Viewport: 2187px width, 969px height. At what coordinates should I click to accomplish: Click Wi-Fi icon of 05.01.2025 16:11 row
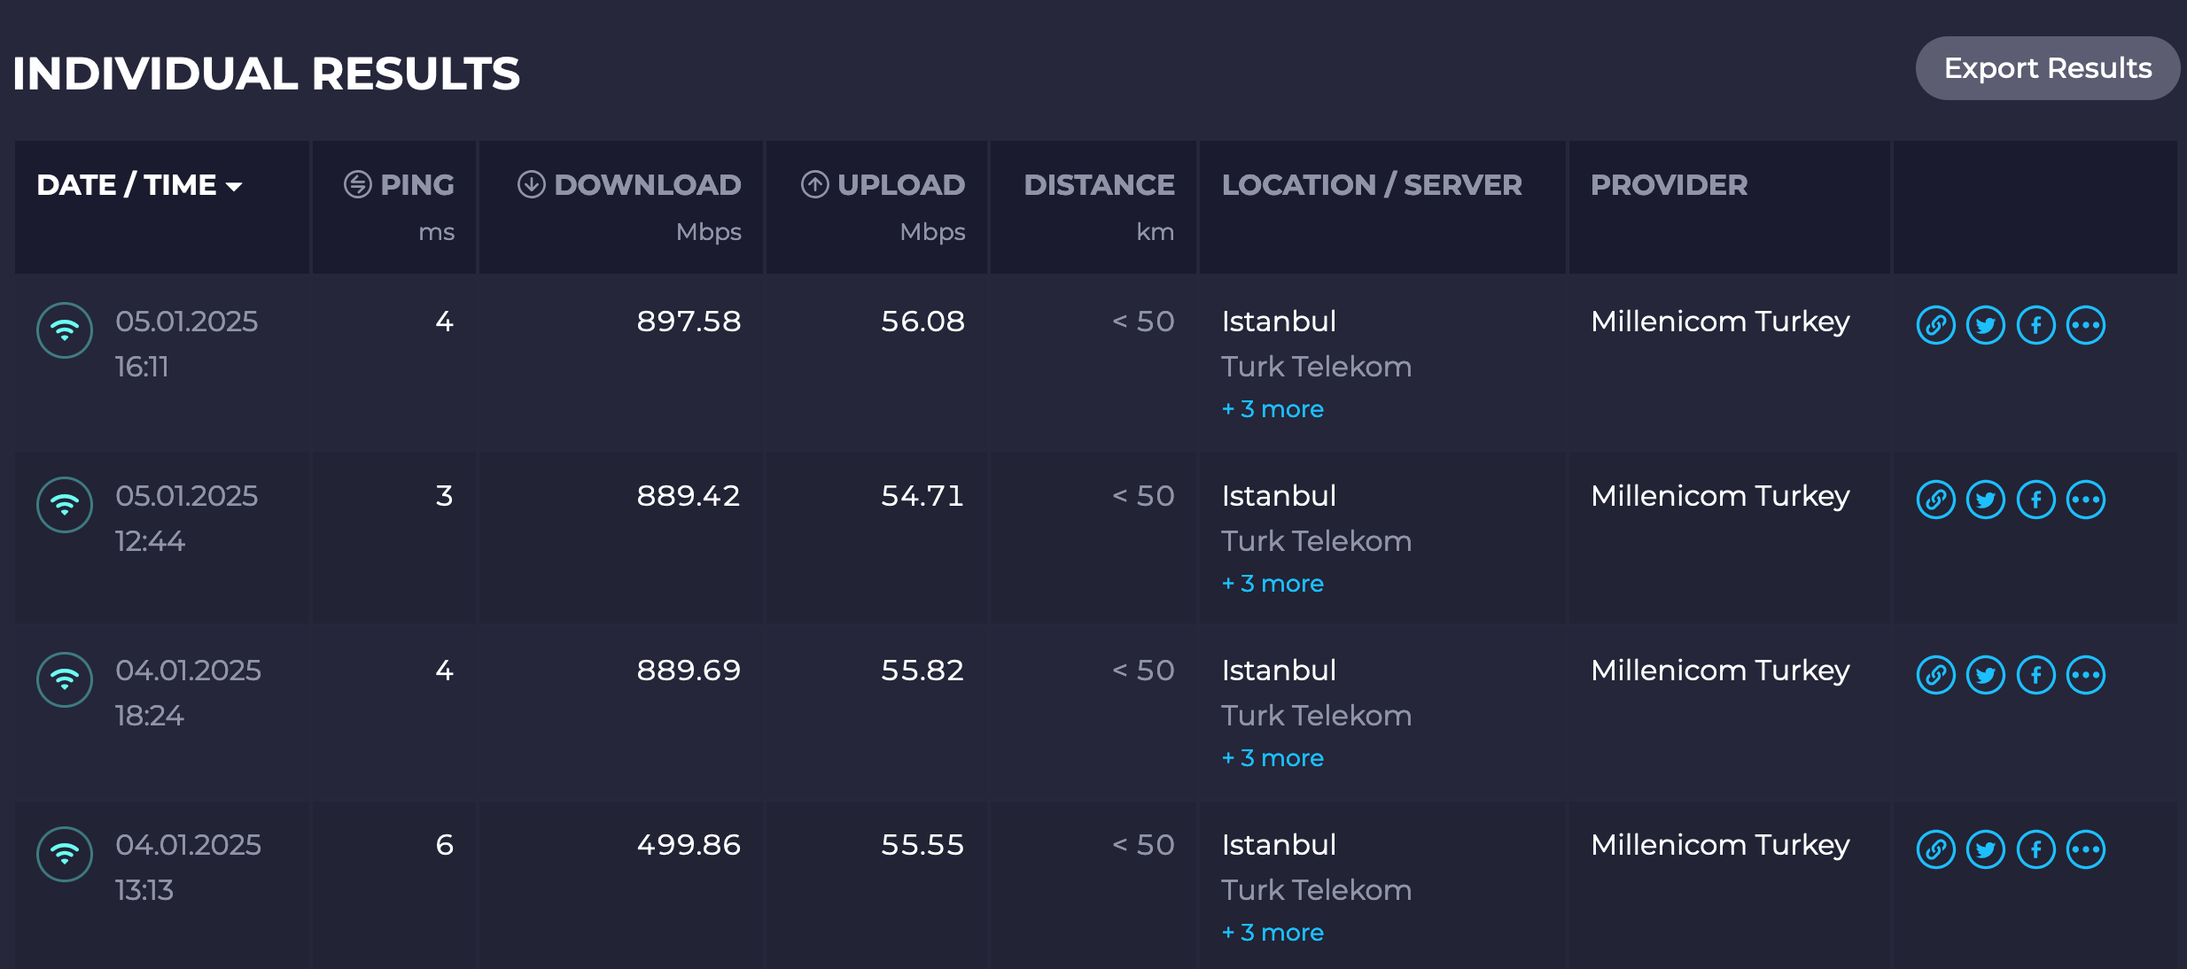click(65, 330)
